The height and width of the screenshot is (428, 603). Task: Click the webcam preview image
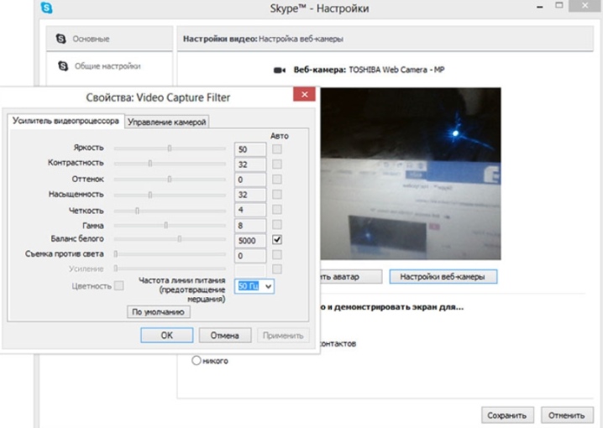coord(411,174)
